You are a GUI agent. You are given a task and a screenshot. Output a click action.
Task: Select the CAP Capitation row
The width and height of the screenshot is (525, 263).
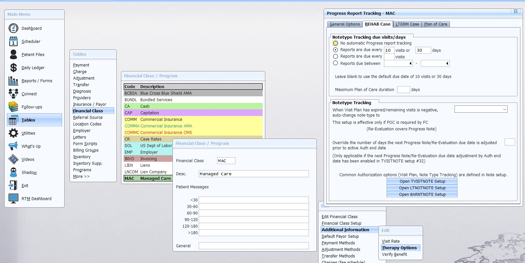[193, 113]
